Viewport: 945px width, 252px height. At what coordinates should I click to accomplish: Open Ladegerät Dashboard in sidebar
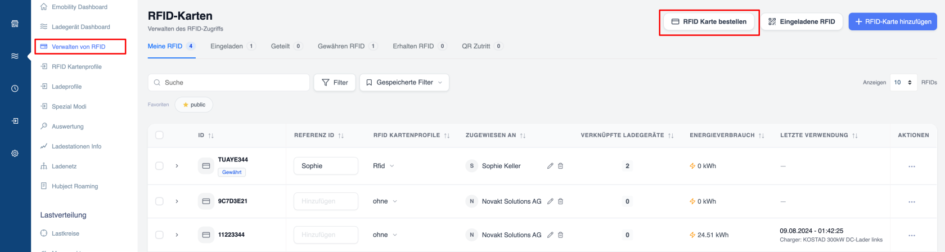tap(75, 26)
